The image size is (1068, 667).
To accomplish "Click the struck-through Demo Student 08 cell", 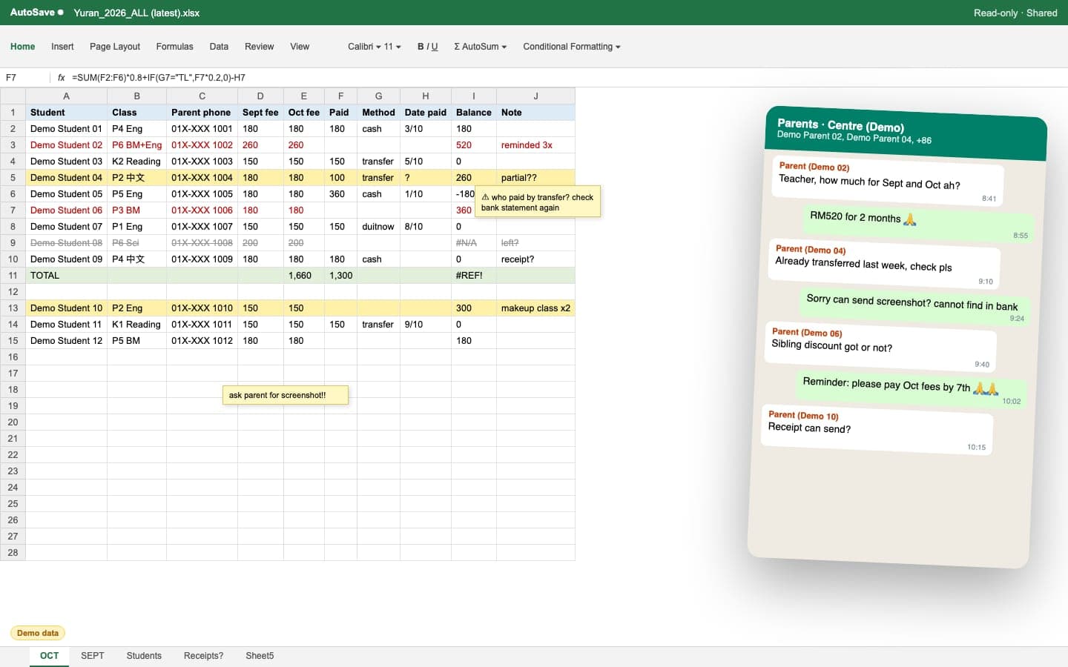I will (x=66, y=242).
